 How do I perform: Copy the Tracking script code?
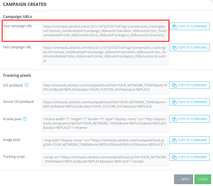pyautogui.click(x=189, y=157)
